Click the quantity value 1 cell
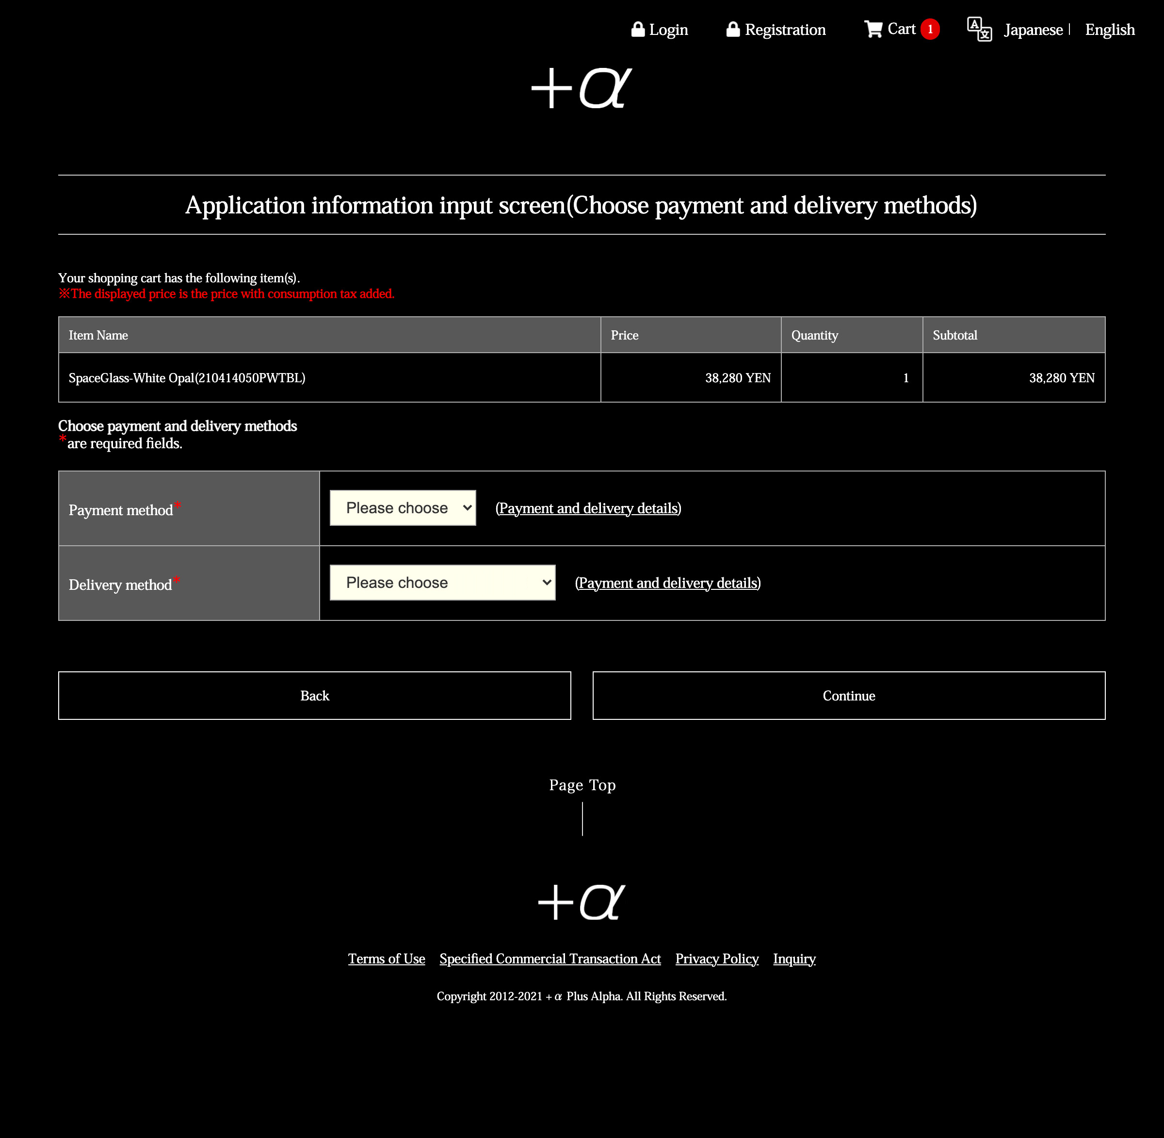1164x1138 pixels. (x=852, y=378)
